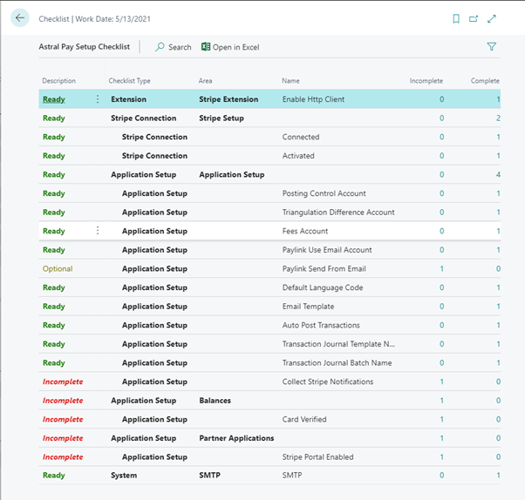Click the Search magnifier icon
This screenshot has height=500, width=525.
160,47
